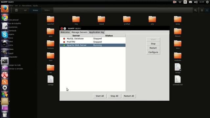Click the search icon in Files toolbar

[196, 10]
